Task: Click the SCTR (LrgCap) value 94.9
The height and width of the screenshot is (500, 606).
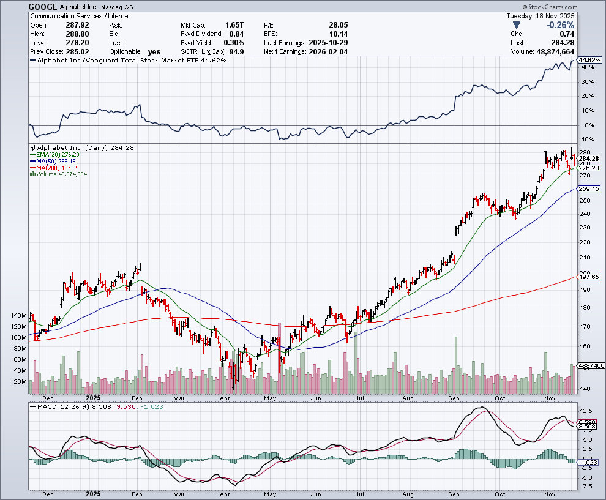Action: point(236,51)
